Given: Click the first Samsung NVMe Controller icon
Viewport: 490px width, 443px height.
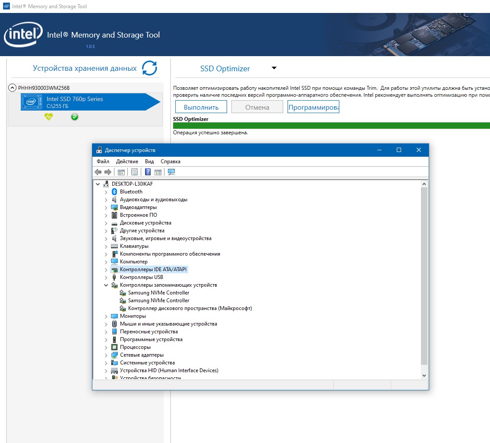Looking at the screenshot, I should click(123, 293).
